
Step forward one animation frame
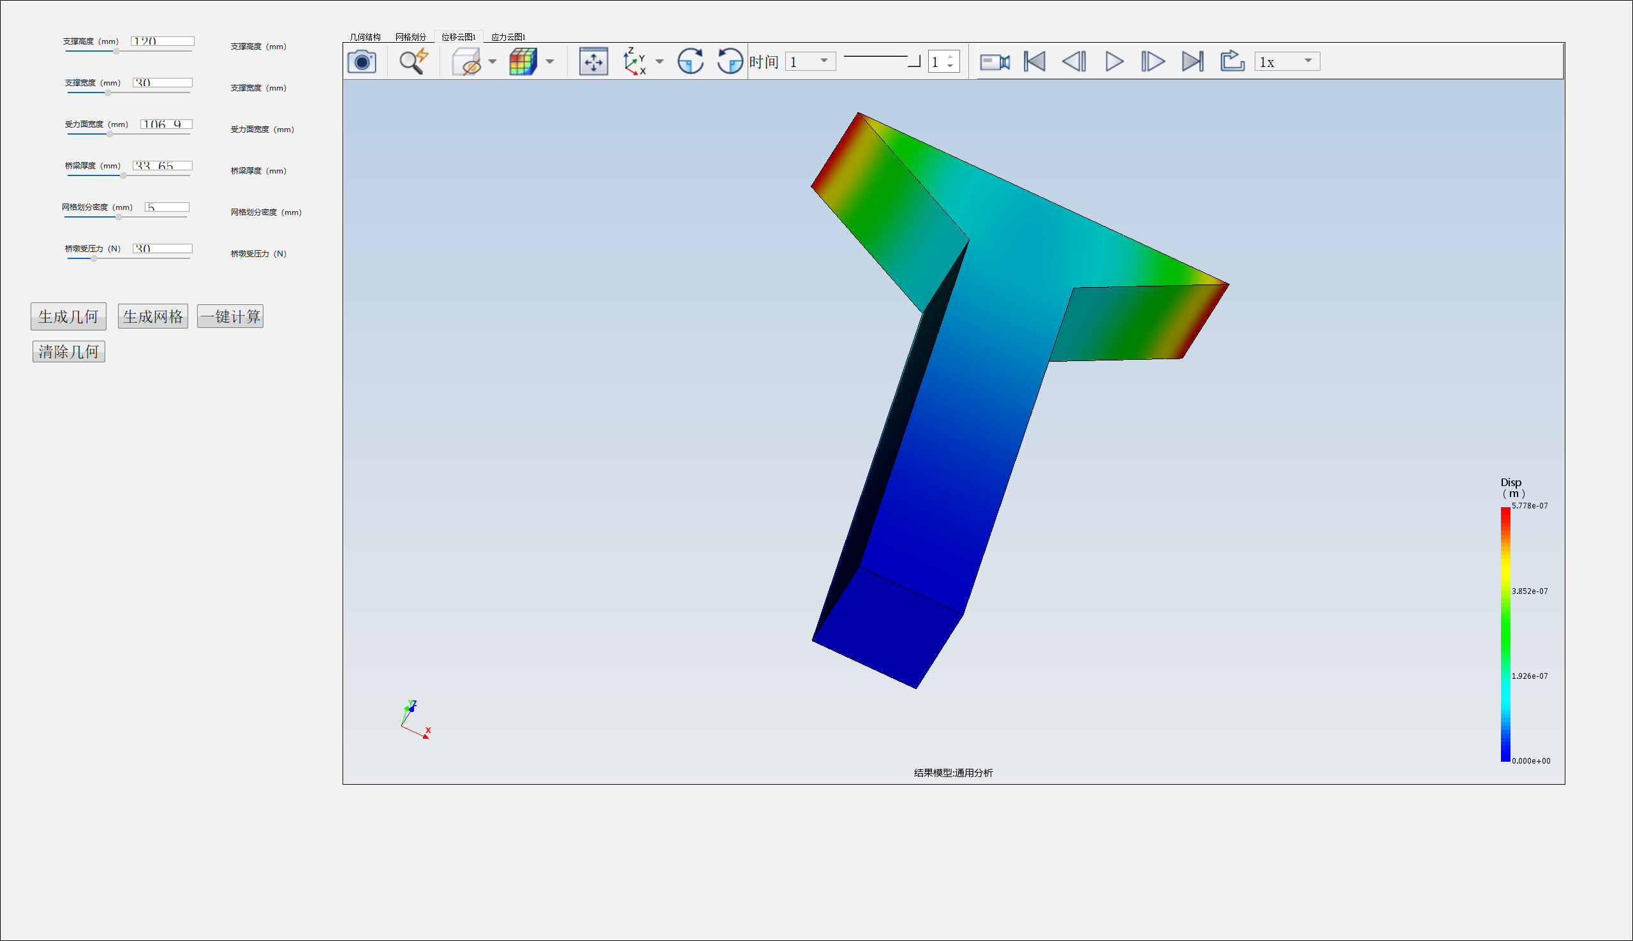click(1153, 62)
